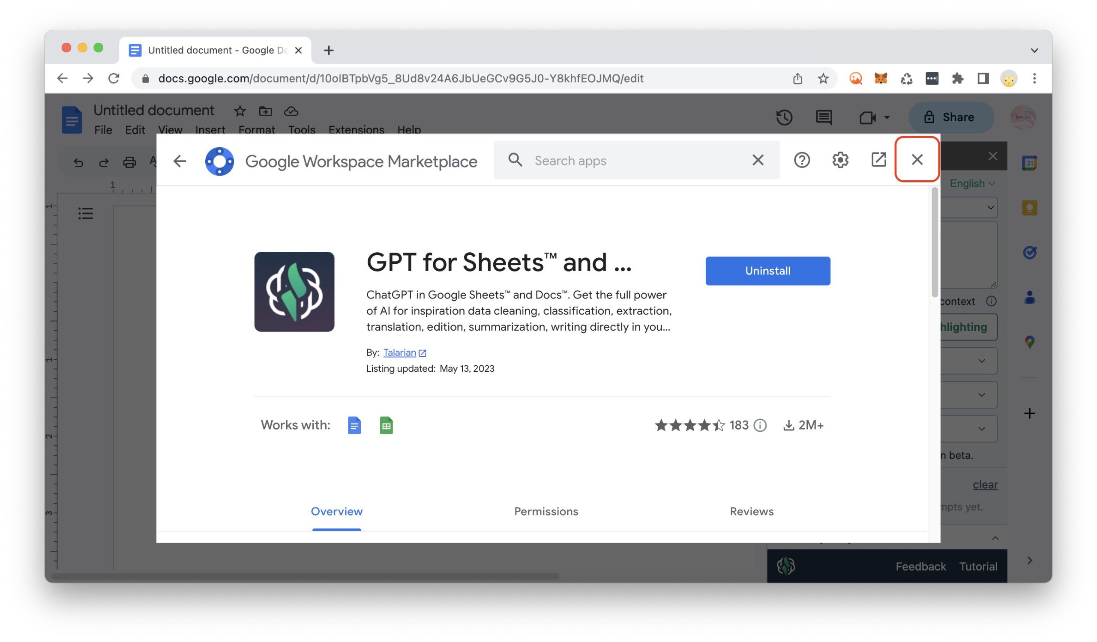
Task: Click the ratings info icon next to 183
Action: point(760,425)
